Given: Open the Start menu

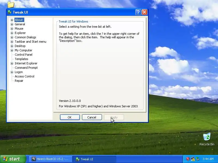Looking at the screenshot, I should (x=13, y=159).
